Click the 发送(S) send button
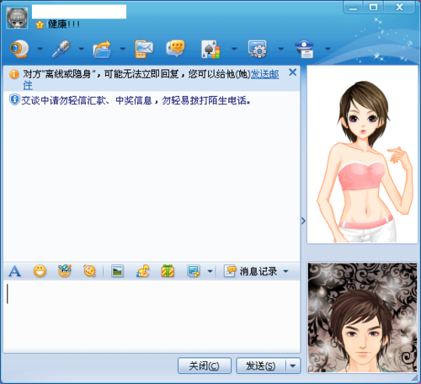The image size is (421, 384). (x=261, y=365)
